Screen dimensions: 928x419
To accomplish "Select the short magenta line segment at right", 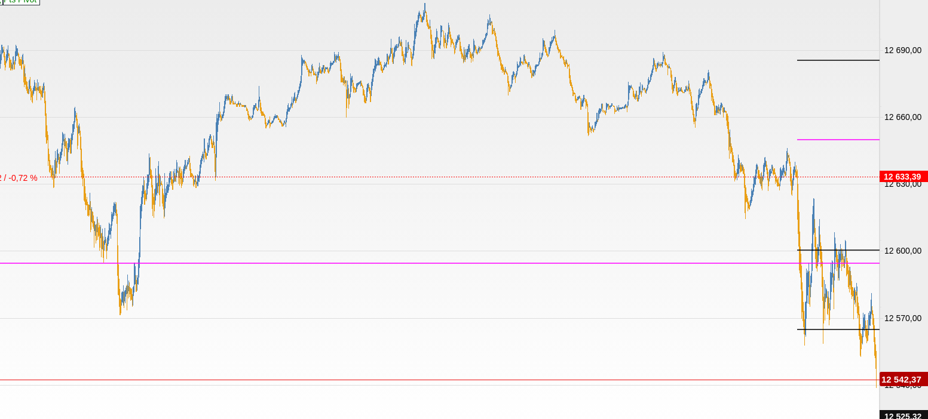I will (x=838, y=140).
